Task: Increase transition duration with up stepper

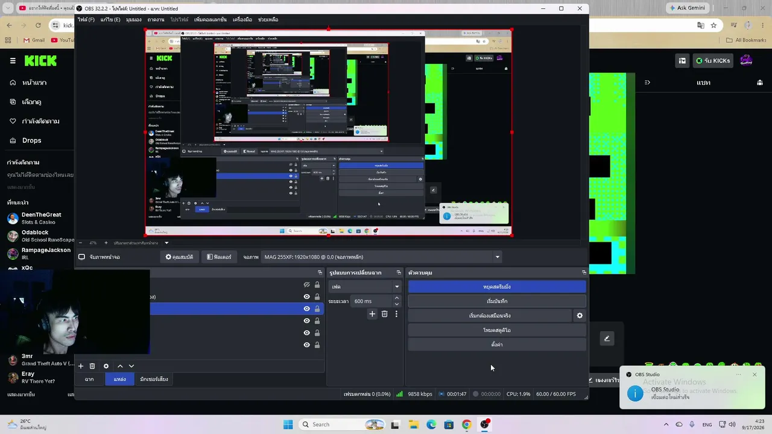Action: click(396, 298)
